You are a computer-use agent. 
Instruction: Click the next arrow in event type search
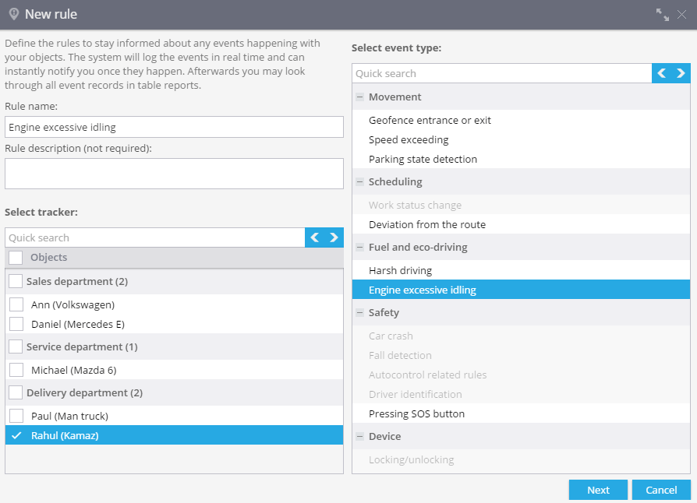click(681, 73)
